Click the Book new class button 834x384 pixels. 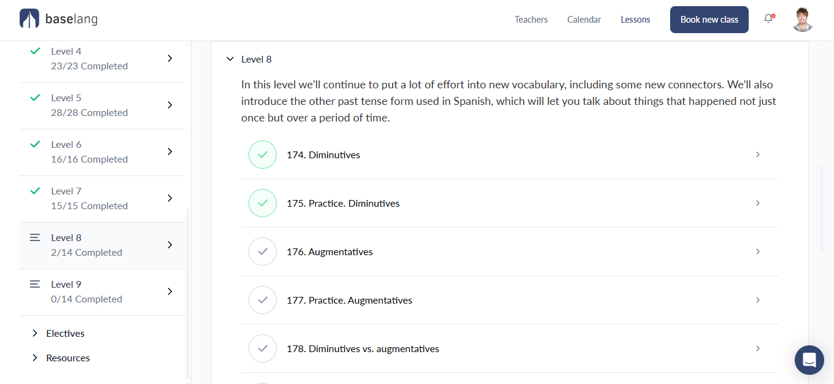tap(709, 20)
